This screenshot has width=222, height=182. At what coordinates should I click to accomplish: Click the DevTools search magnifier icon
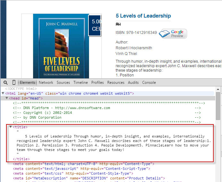pos(5,83)
